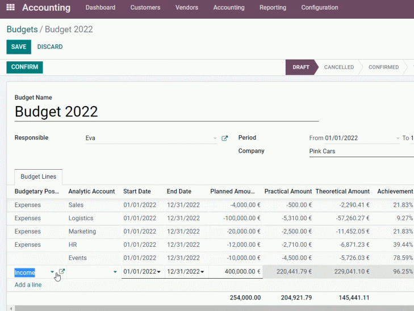The width and height of the screenshot is (414, 311).
Task: Expand the Responsible dropdown arrow
Action: point(215,138)
